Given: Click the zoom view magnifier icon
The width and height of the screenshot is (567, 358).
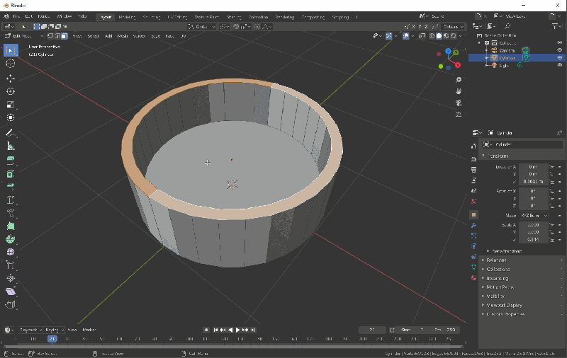Looking at the screenshot, I should pyautogui.click(x=459, y=80).
